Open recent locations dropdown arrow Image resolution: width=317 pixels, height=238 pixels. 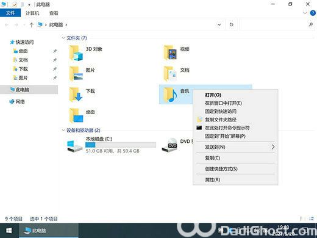24,25
